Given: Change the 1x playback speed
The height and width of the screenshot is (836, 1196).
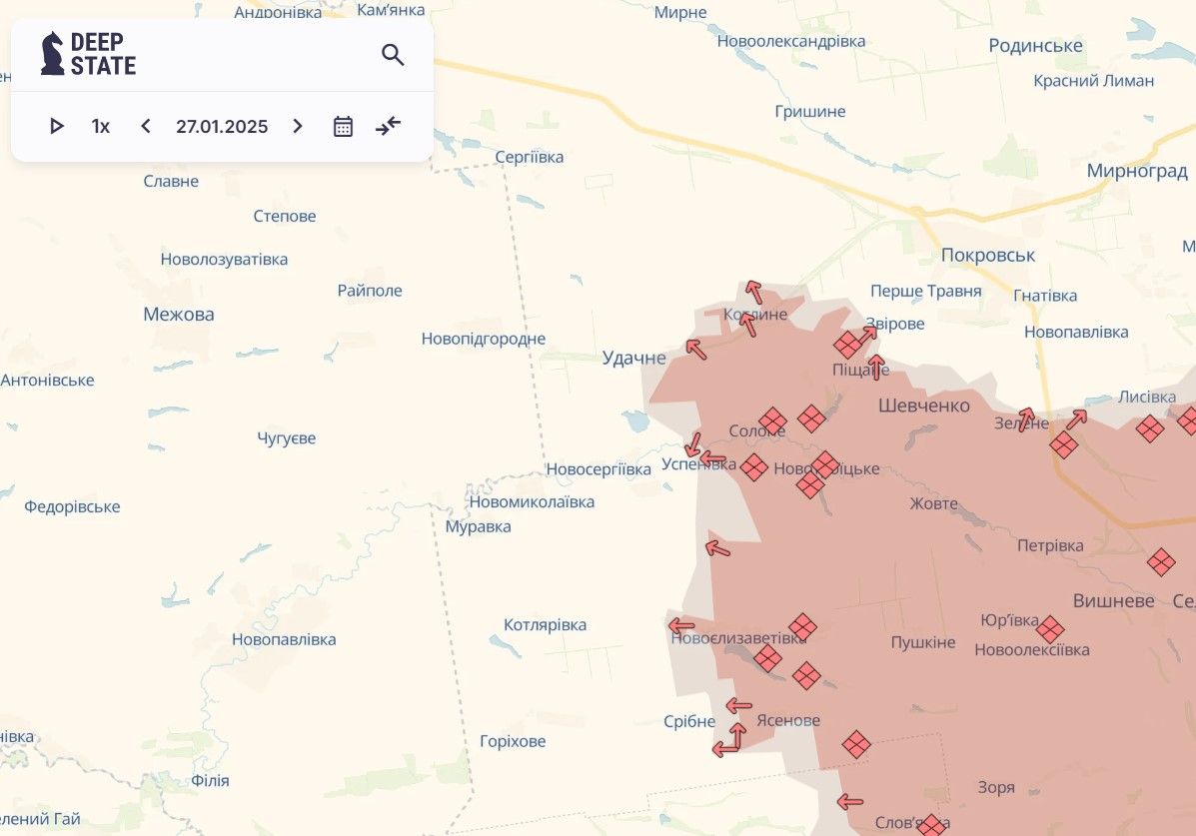Looking at the screenshot, I should tap(101, 126).
